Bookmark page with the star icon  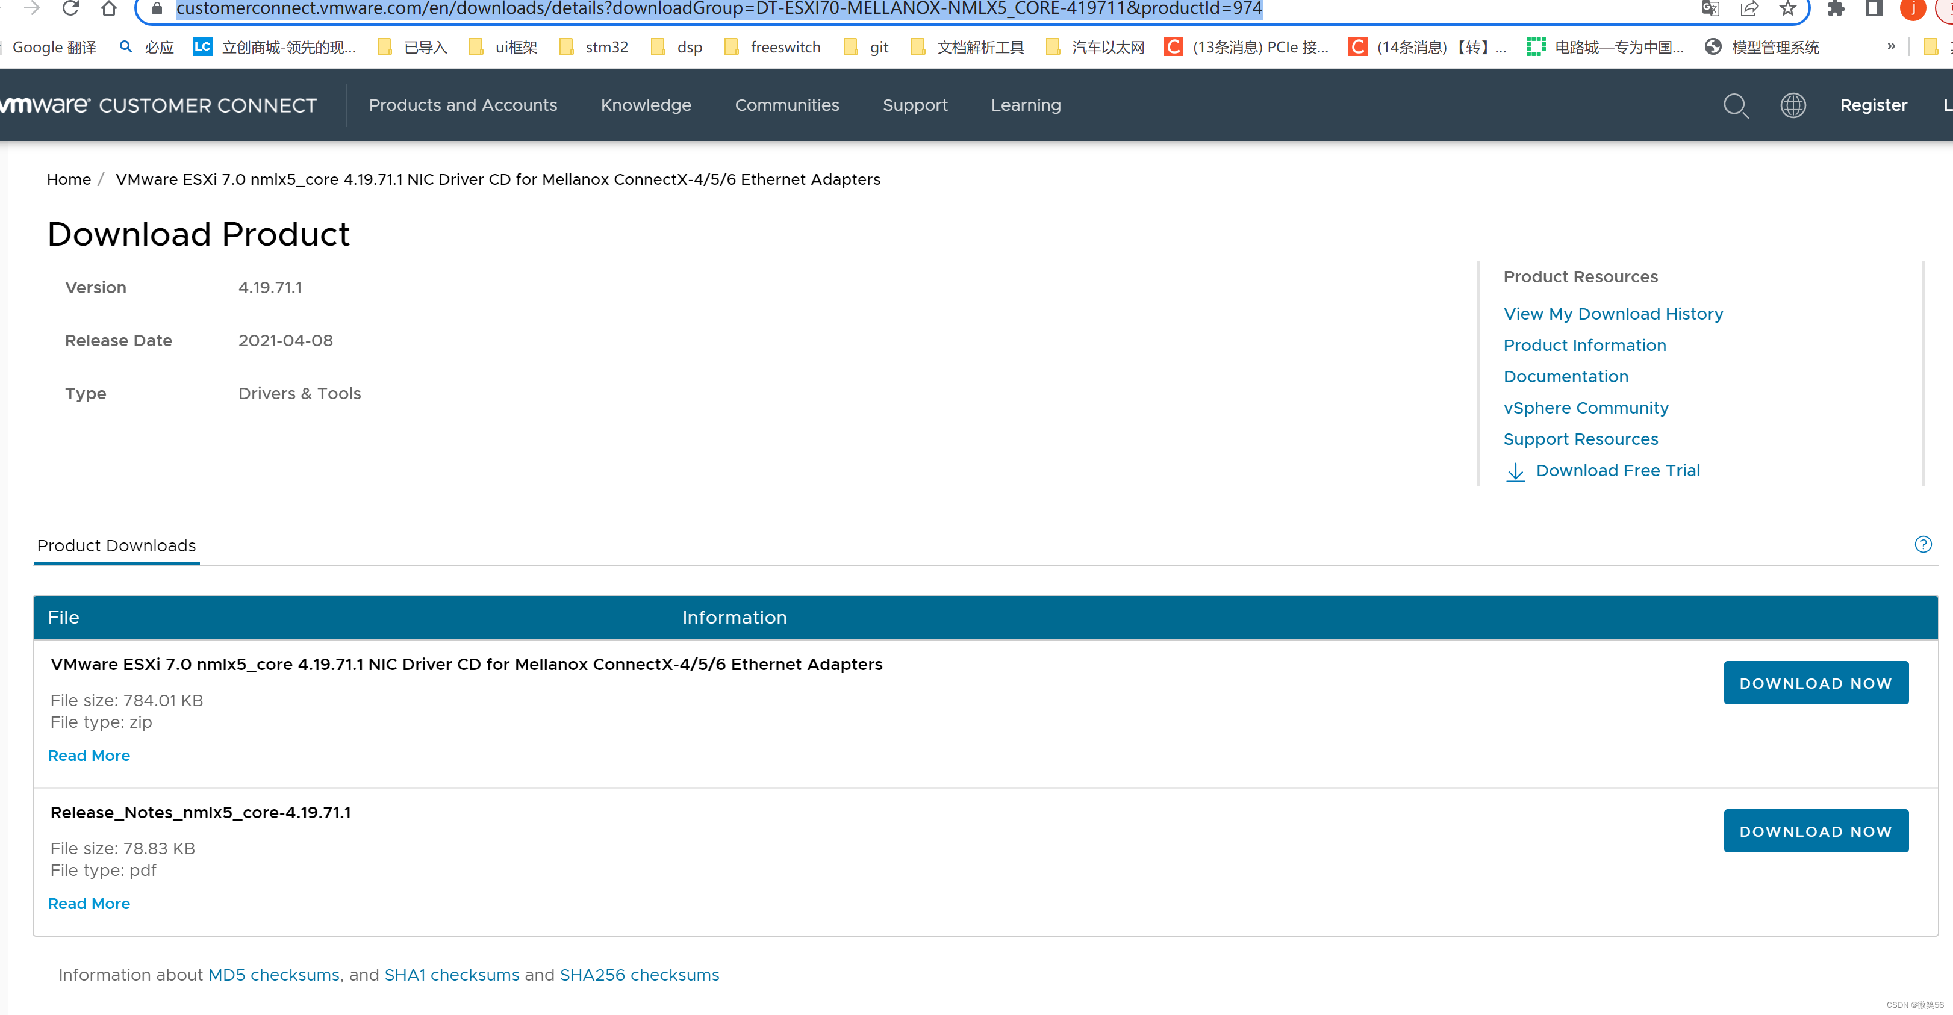point(1788,8)
